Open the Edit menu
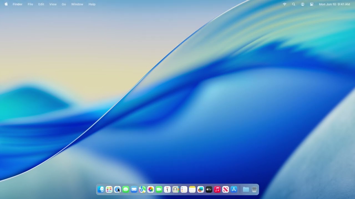Image resolution: width=355 pixels, height=199 pixels. click(x=41, y=4)
